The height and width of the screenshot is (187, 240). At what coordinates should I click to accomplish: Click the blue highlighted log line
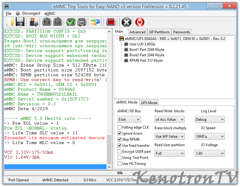55,167
